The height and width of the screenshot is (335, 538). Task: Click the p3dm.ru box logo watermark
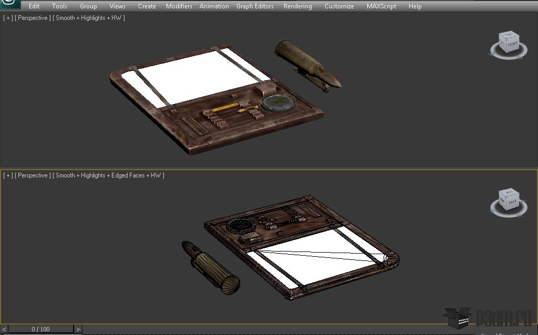click(x=457, y=318)
